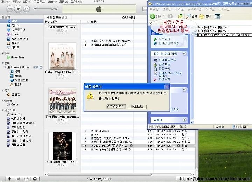Collapse Icecom's iPhone device tree triangle
Viewport: 252px width, 182px height.
point(5,67)
